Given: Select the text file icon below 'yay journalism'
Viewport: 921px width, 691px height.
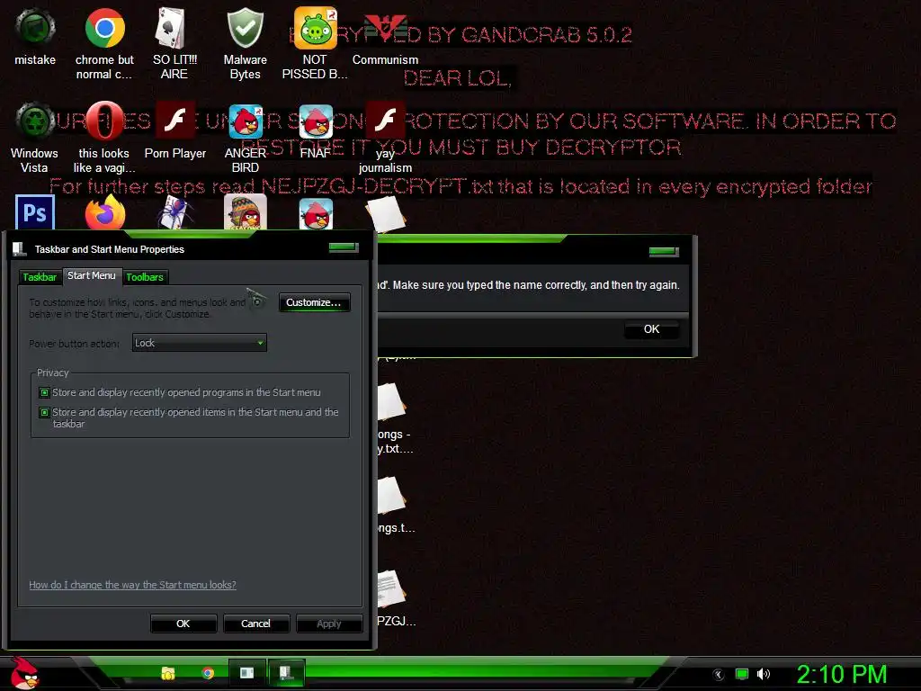Looking at the screenshot, I should tap(385, 213).
